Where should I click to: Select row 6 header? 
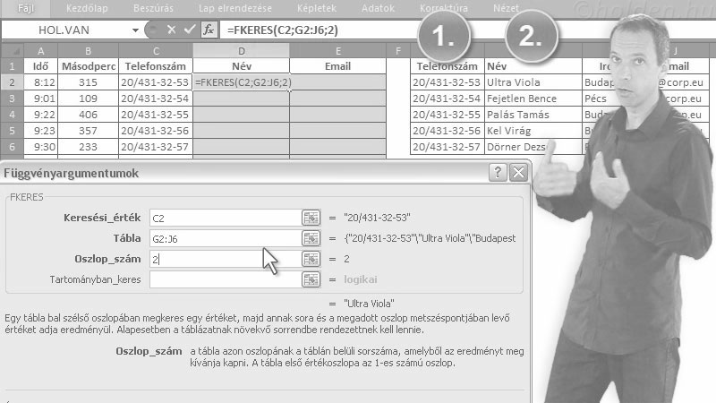click(x=12, y=147)
